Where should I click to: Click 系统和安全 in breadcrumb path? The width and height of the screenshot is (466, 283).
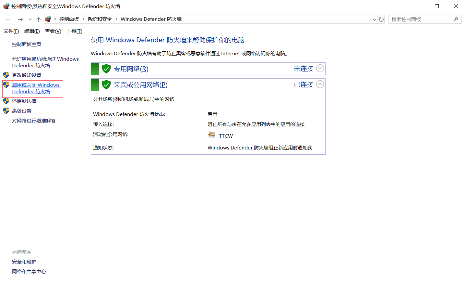pos(100,19)
